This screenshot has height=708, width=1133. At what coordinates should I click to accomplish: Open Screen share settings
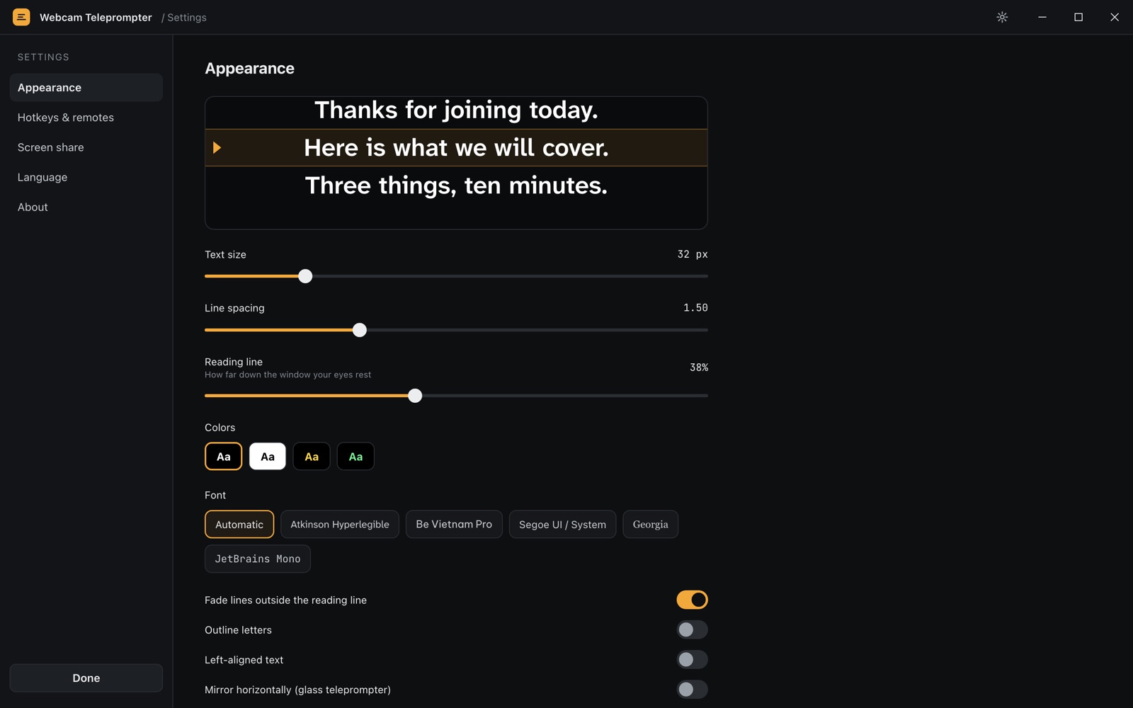(86, 147)
